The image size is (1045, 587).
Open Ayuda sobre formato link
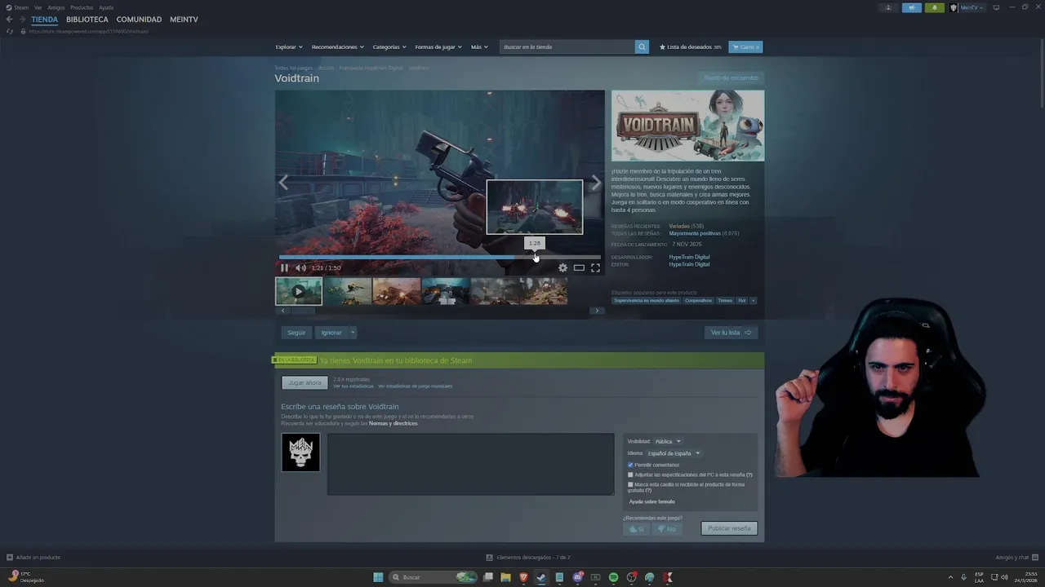click(651, 501)
